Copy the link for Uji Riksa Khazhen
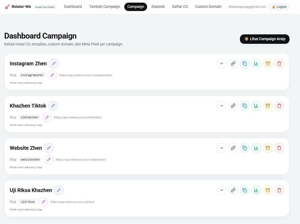 pos(233,190)
